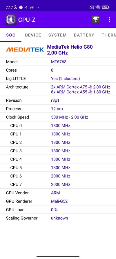Tap the CPU 6 frequency row
The height and width of the screenshot is (259, 116).
click(58, 176)
